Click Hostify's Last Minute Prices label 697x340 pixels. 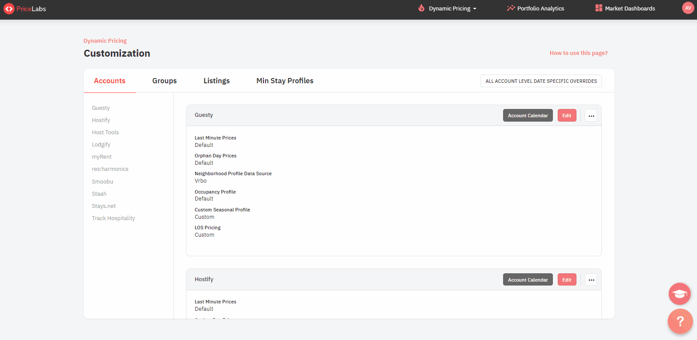pos(215,302)
